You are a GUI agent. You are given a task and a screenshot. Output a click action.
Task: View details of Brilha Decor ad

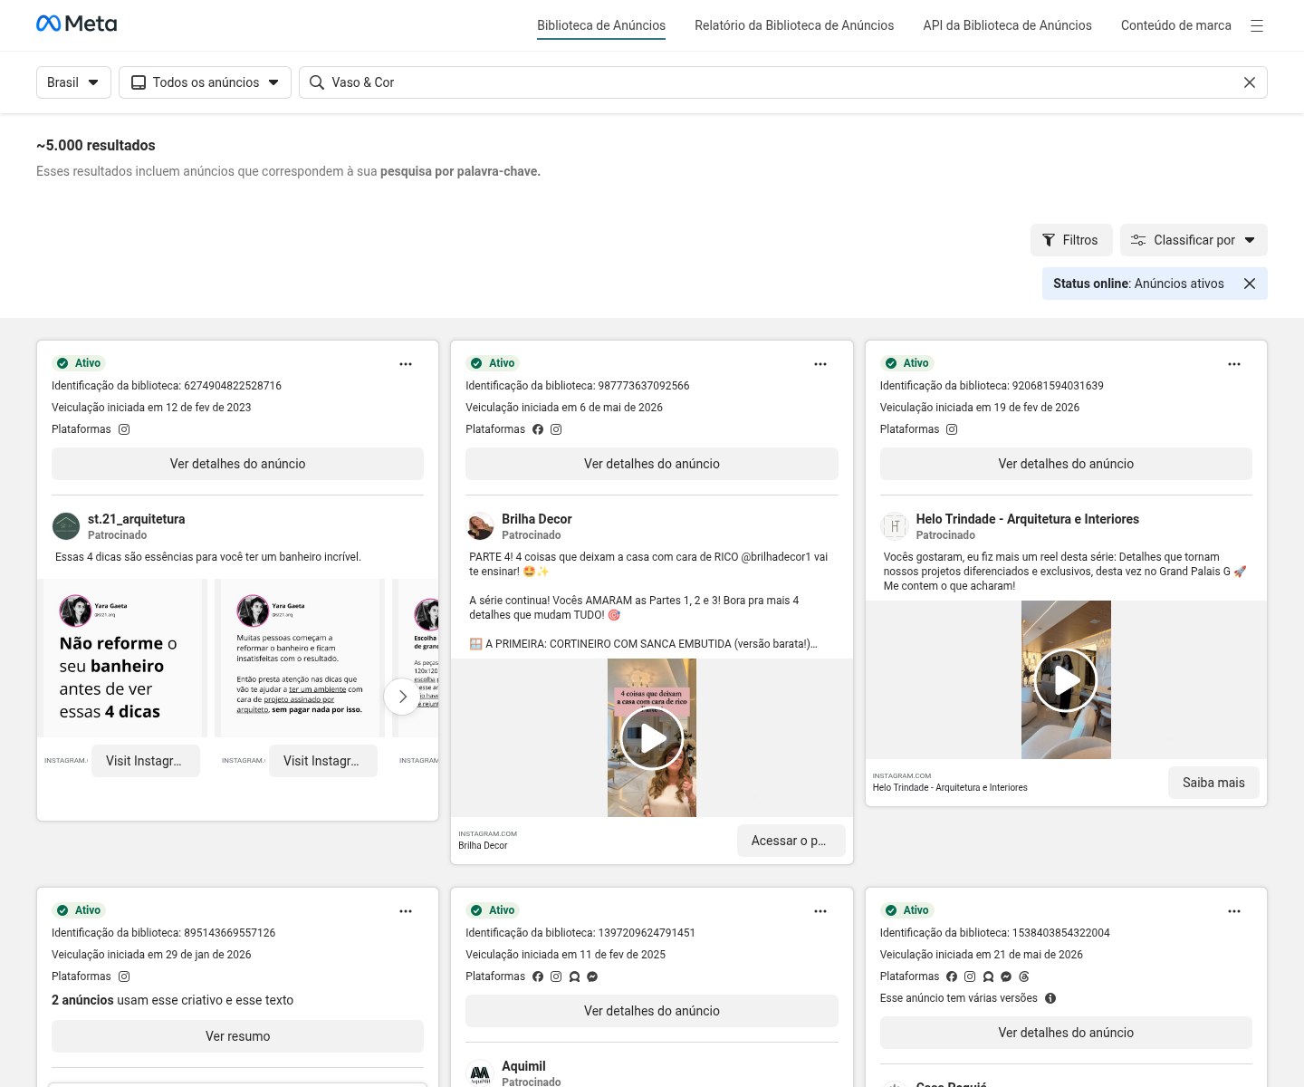tap(652, 464)
